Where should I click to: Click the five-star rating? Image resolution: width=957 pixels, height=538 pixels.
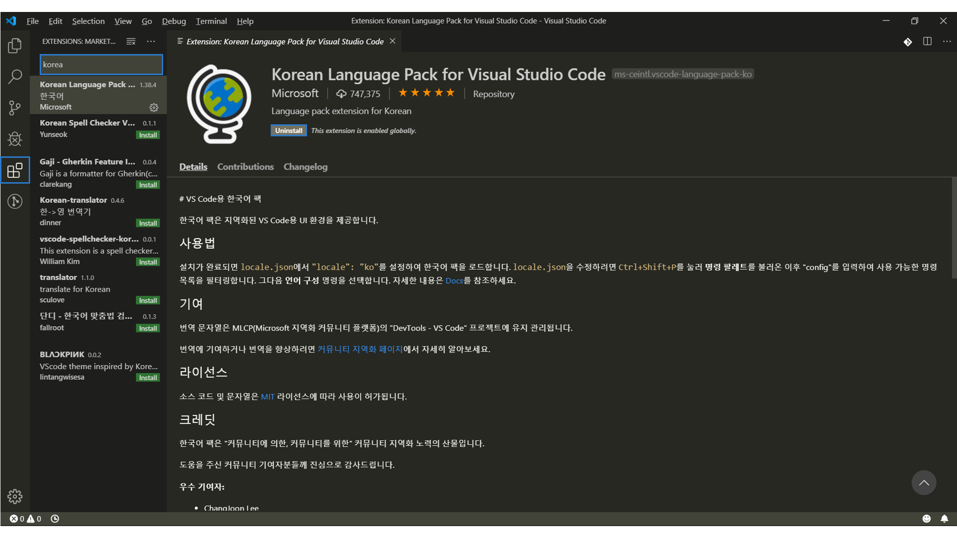(x=427, y=93)
